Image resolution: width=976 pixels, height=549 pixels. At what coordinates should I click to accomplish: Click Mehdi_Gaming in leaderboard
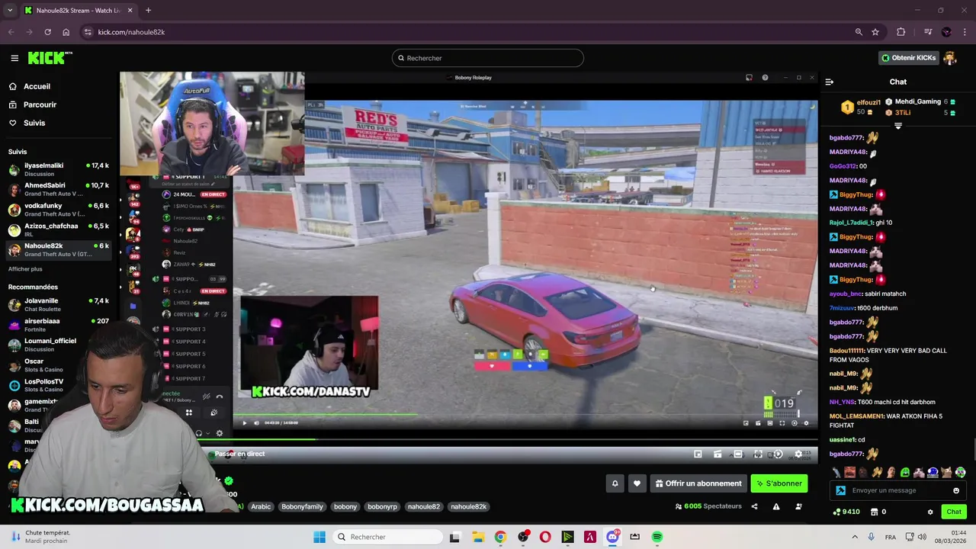click(918, 101)
